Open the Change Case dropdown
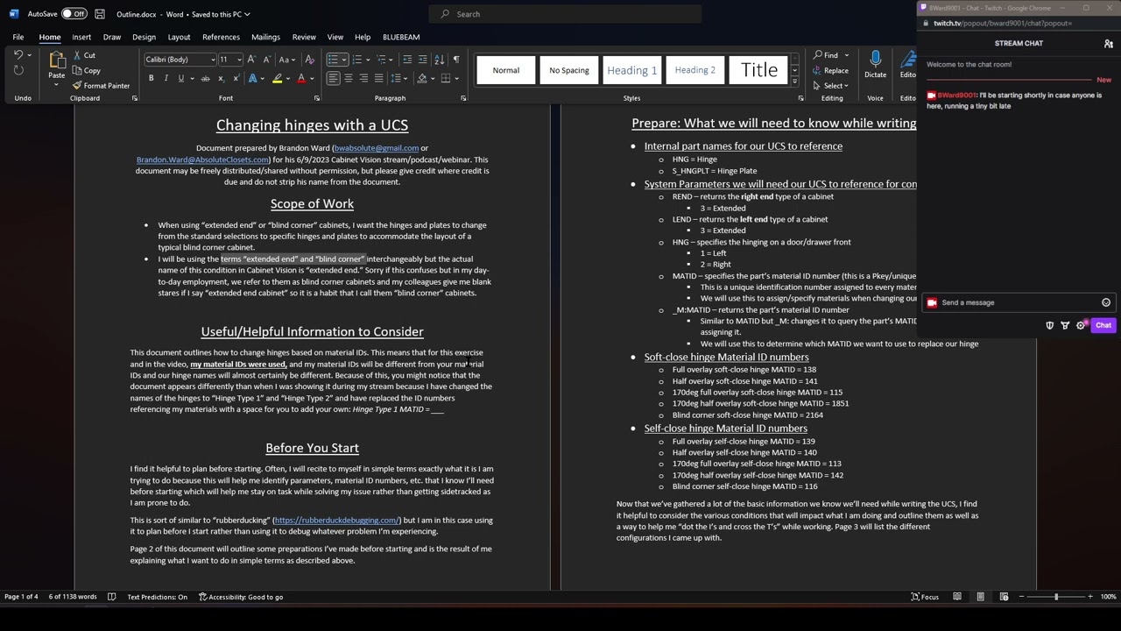Screen dimensions: 1121x631 [x=287, y=60]
